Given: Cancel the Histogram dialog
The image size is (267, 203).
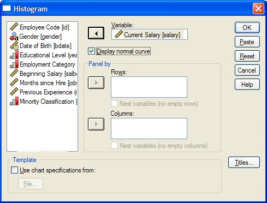Looking at the screenshot, I should 247,70.
